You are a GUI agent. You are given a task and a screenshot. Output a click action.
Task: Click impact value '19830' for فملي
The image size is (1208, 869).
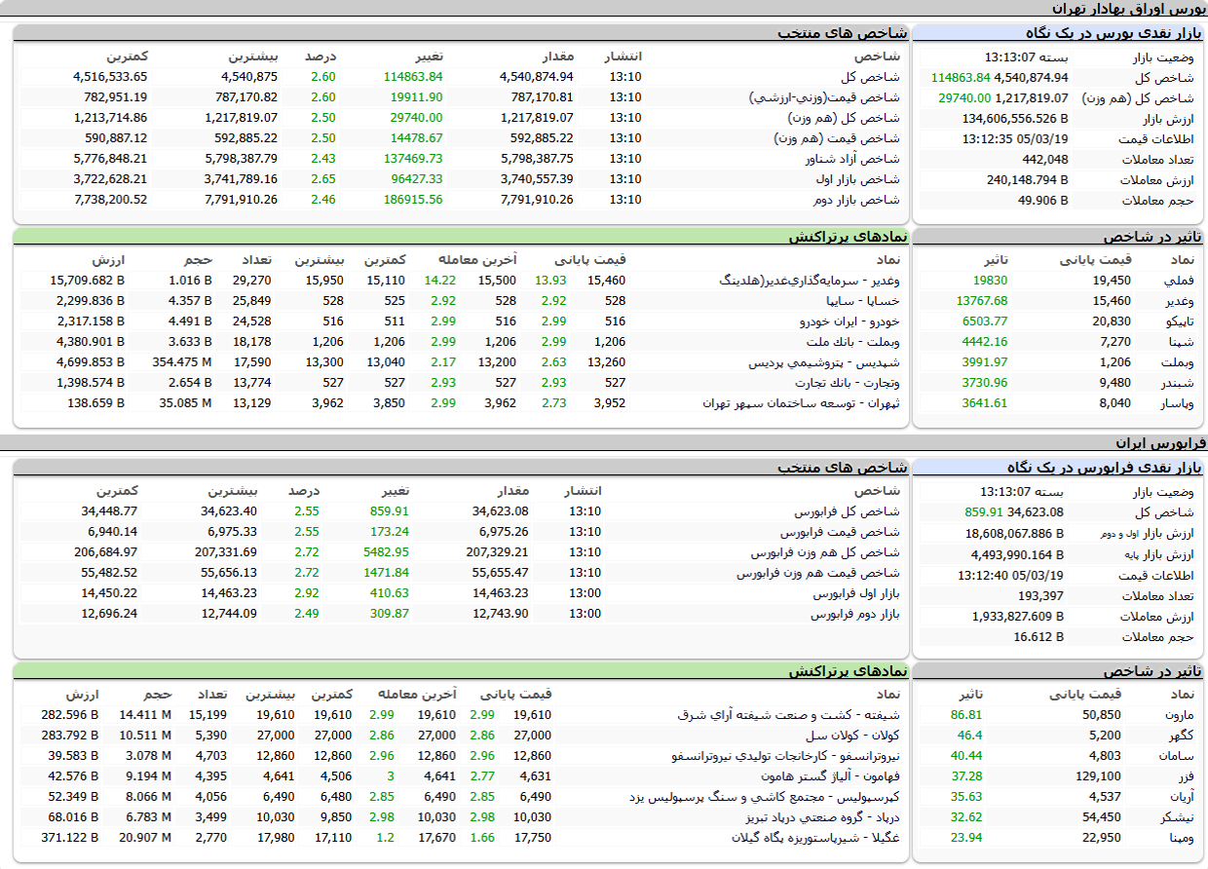pos(991,281)
